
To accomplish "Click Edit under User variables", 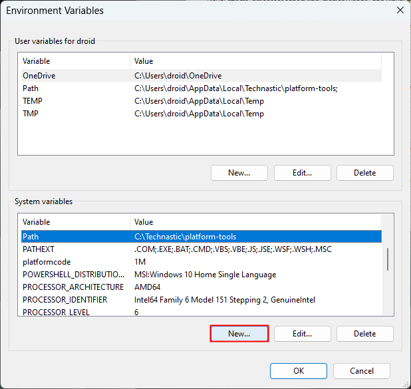I will point(302,173).
